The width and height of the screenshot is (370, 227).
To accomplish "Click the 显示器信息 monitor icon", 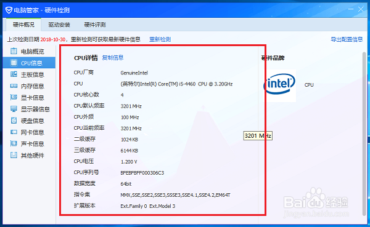I will point(14,109).
